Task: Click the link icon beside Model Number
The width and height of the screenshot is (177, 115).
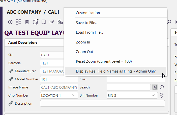Action: (11, 79)
